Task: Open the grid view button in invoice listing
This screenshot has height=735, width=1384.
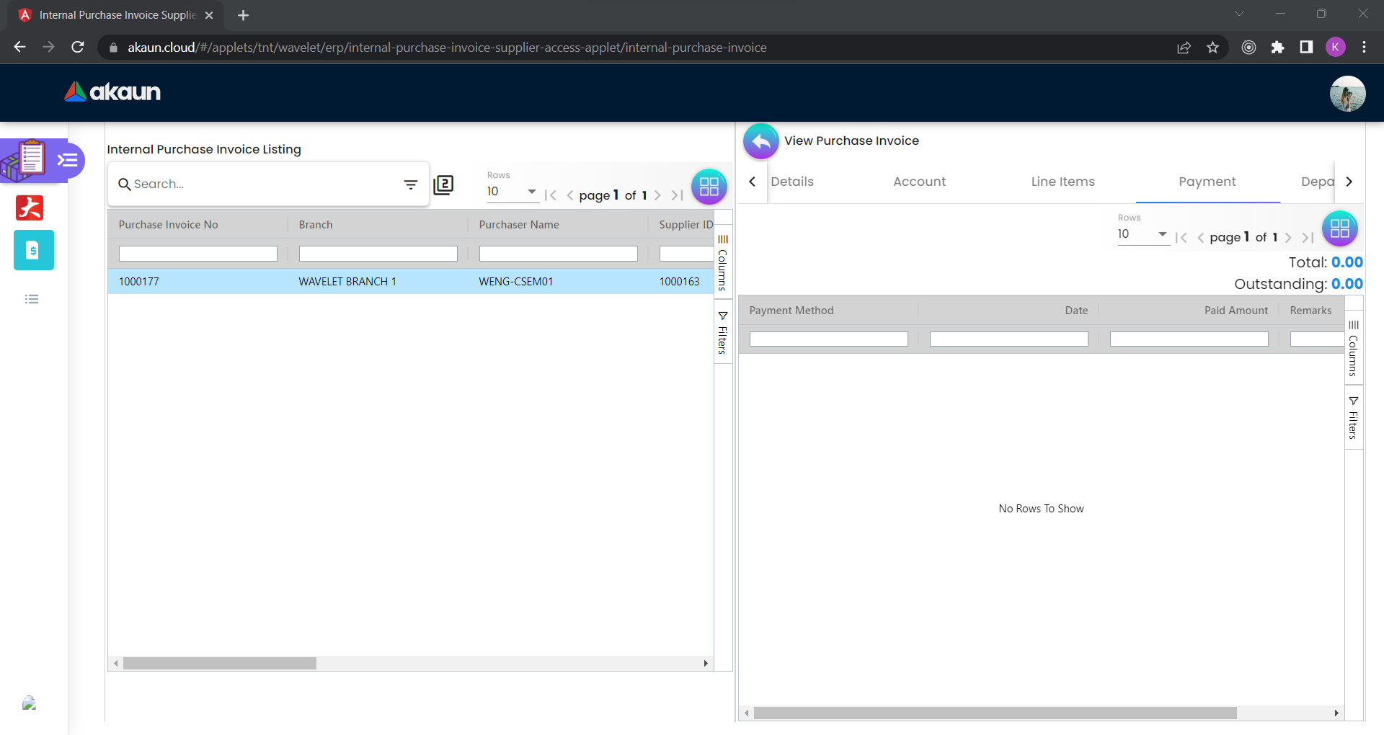Action: click(x=709, y=187)
